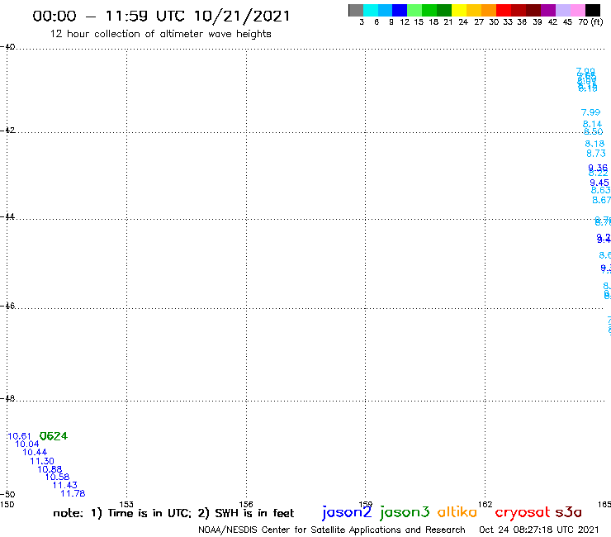The height and width of the screenshot is (537, 611).
Task: Click the '33' label under the color scale
Action: [507, 21]
